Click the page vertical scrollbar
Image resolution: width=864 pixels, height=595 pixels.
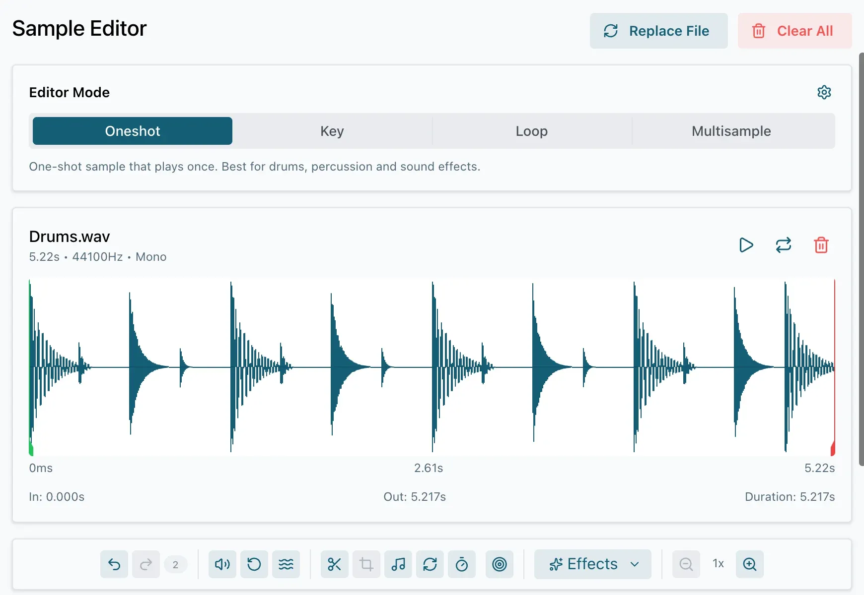[x=862, y=259]
